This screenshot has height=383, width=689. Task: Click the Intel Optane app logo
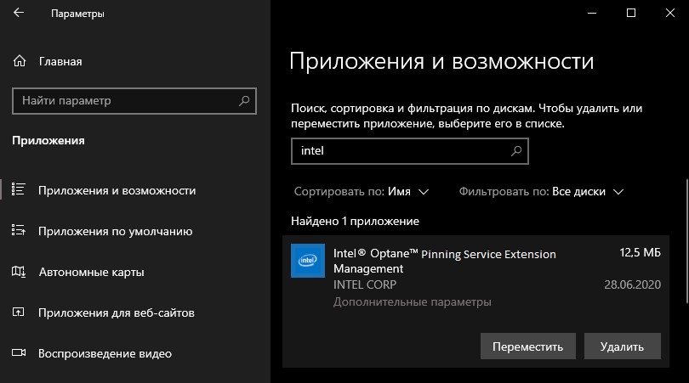point(308,261)
